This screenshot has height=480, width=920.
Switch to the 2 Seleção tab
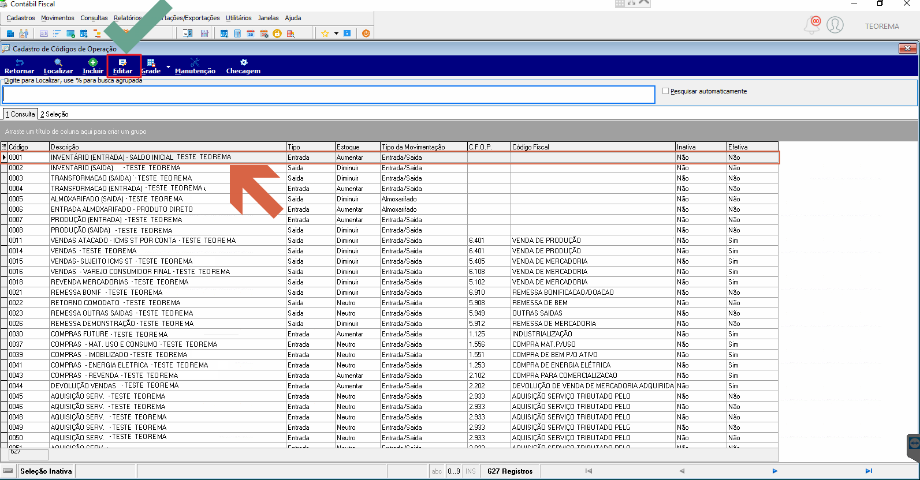point(54,114)
